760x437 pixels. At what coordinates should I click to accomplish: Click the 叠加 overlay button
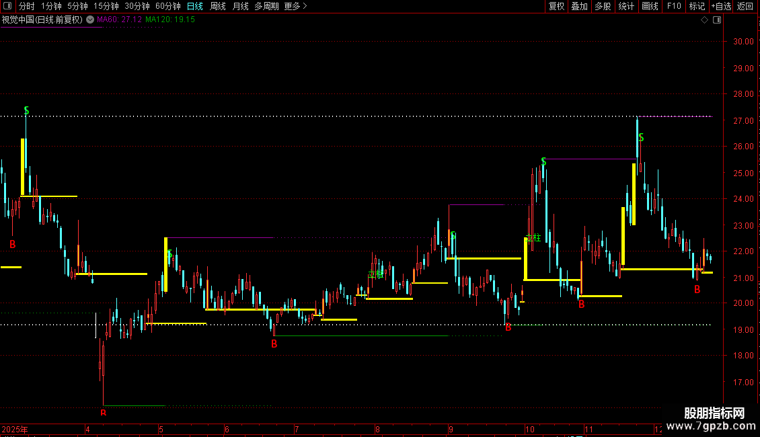(x=579, y=6)
